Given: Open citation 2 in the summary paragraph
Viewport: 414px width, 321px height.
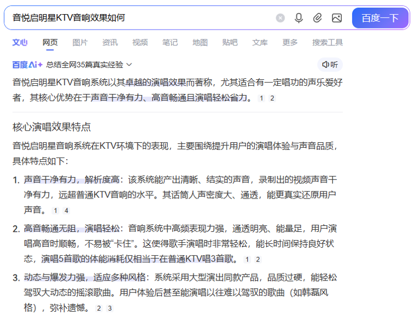Looking at the screenshot, I should click(272, 98).
